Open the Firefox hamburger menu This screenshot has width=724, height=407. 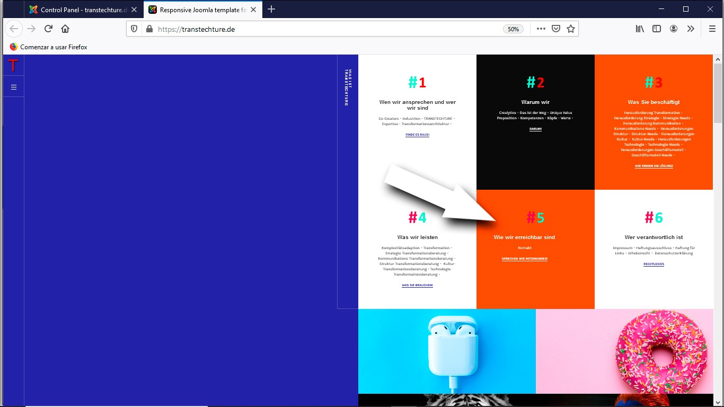pos(712,29)
